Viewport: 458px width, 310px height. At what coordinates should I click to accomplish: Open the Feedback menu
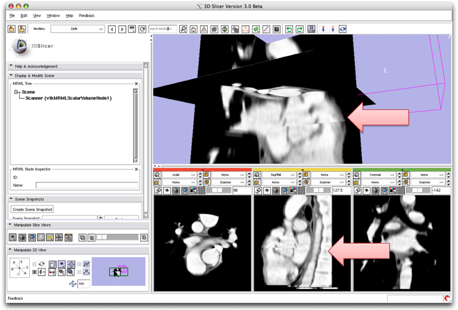86,15
